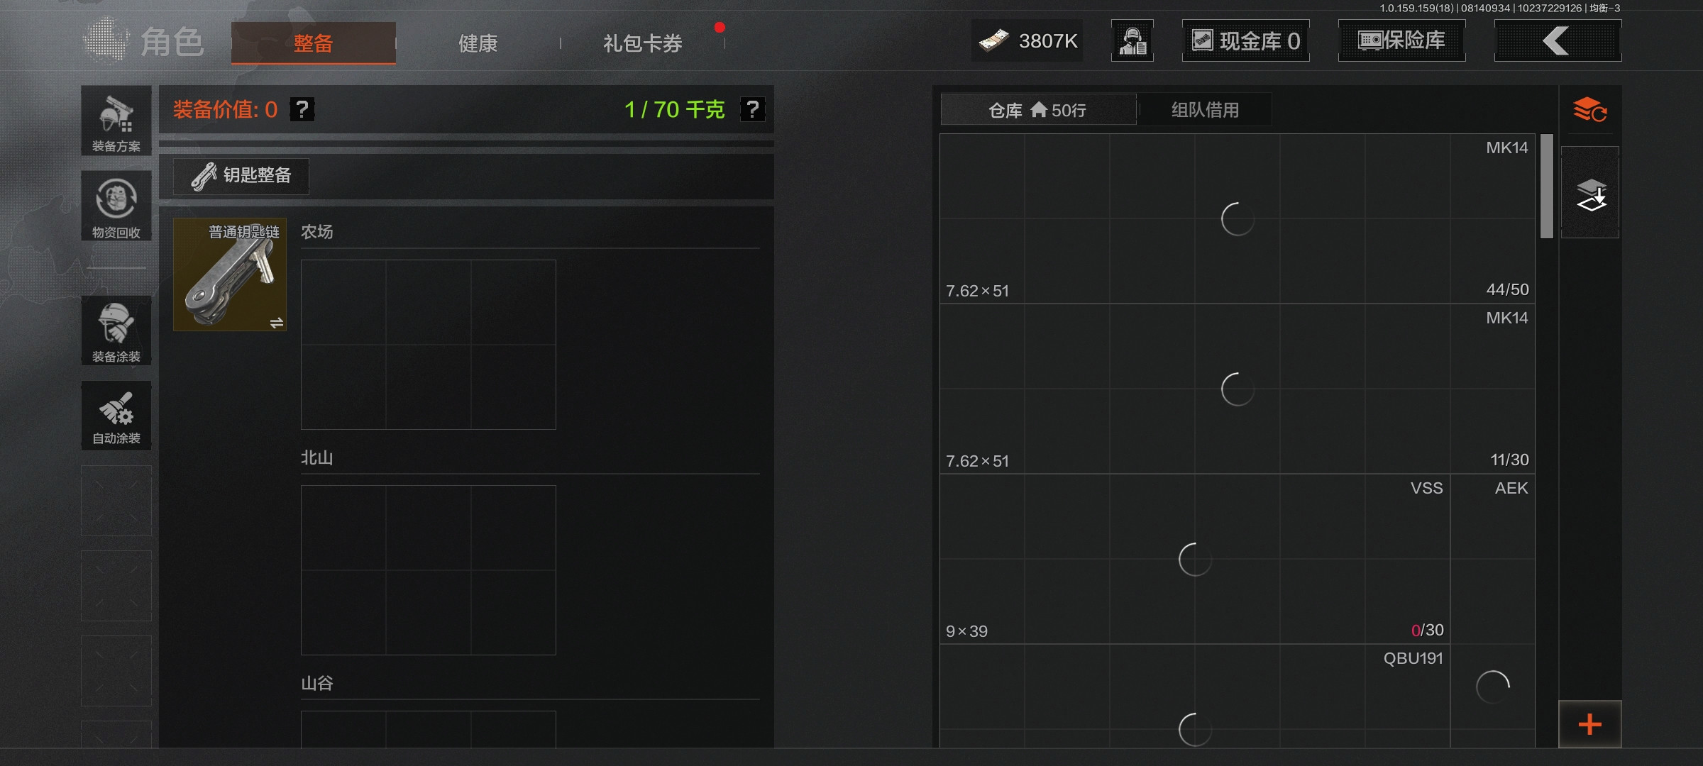Select the MK14 item with 44/50 ammo

[x=1238, y=218]
